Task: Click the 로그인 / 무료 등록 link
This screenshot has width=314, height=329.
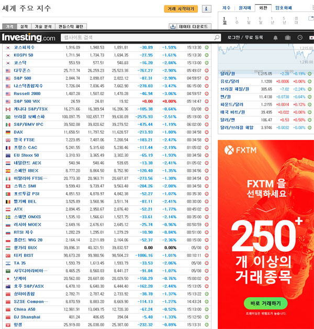Action: [245, 38]
